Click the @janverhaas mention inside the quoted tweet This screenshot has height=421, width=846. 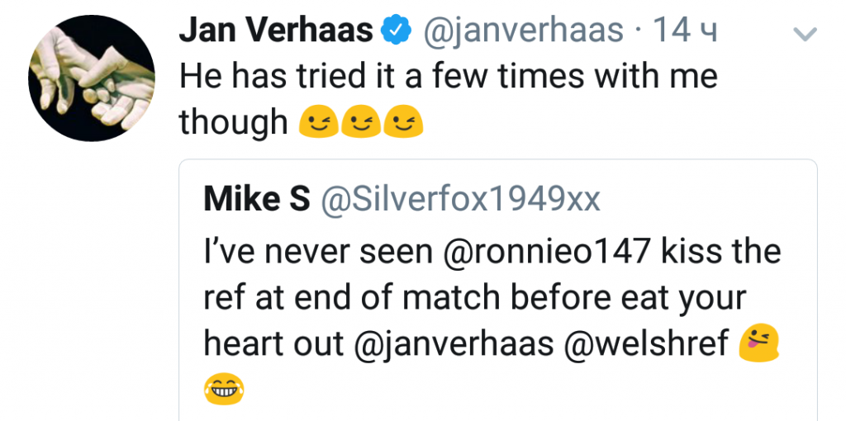tap(454, 343)
